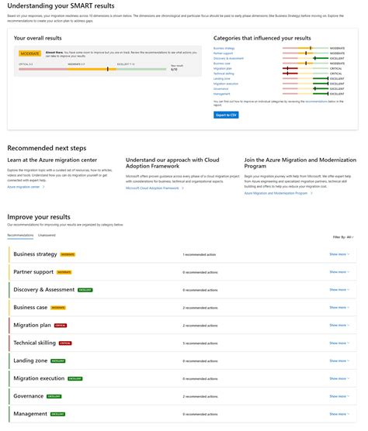
Task: Expand Show more for Migration plan
Action: point(339,325)
